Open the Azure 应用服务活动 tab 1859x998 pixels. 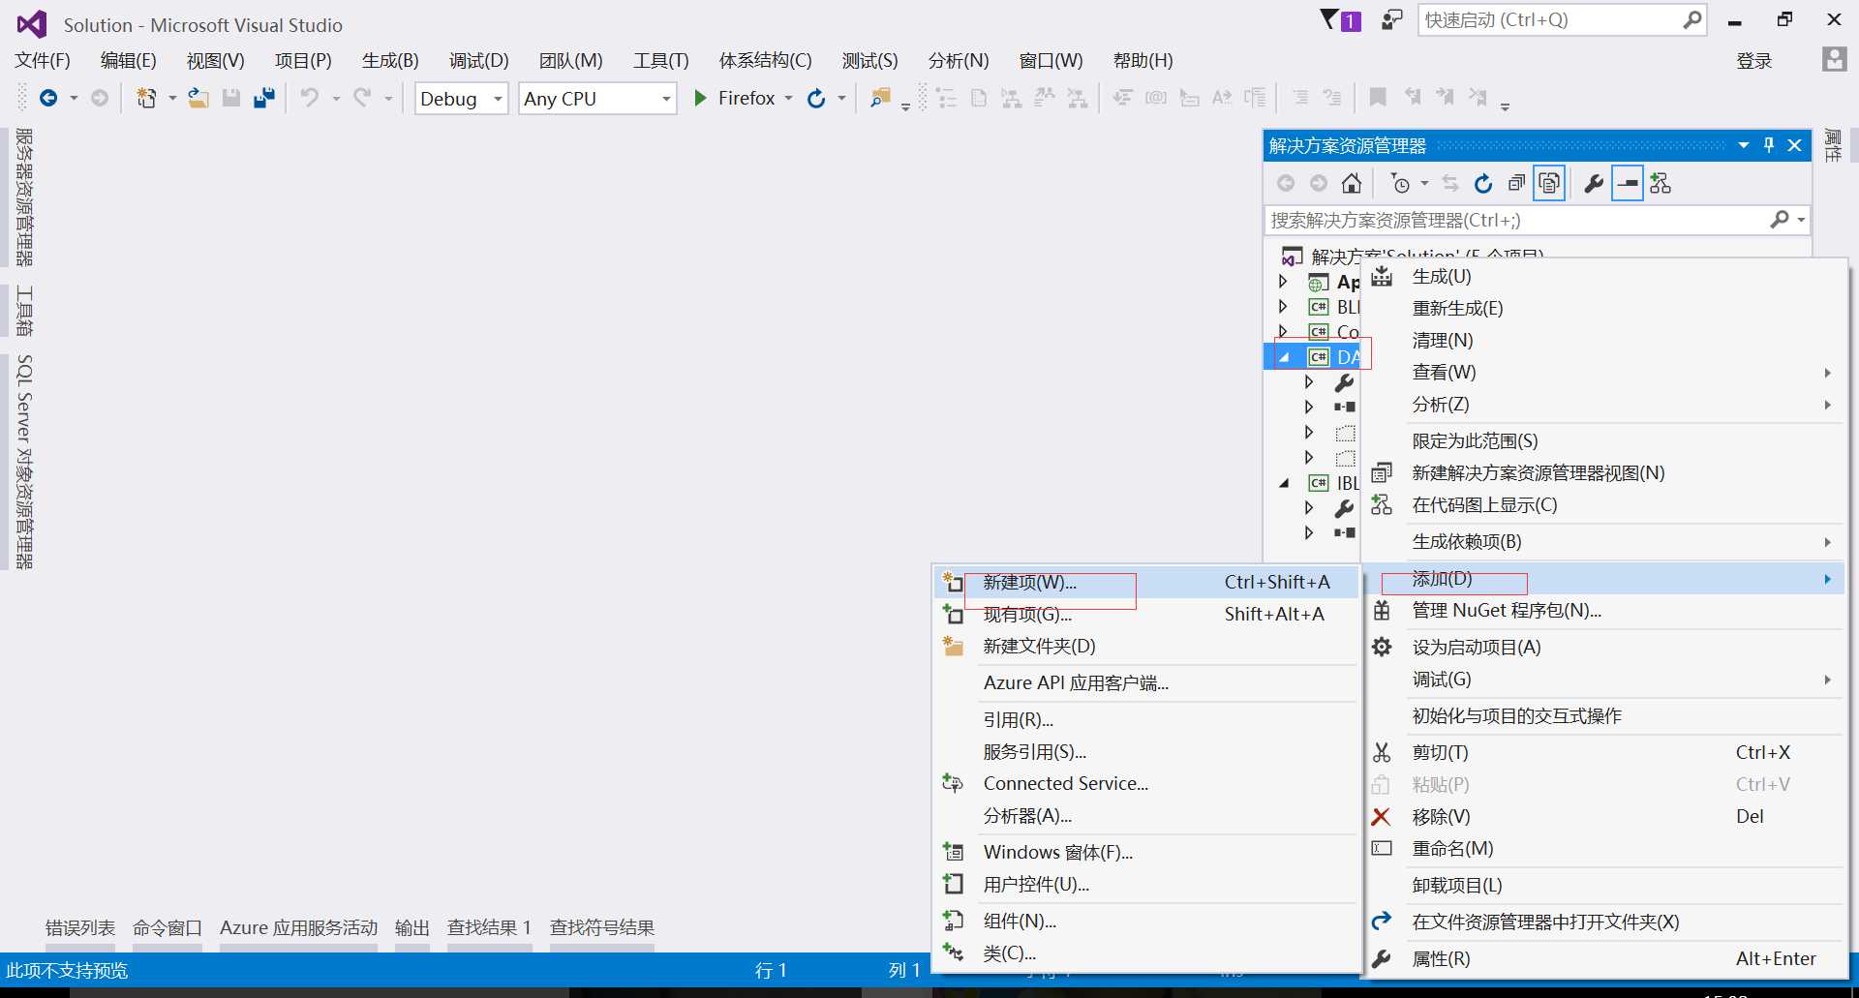coord(298,927)
